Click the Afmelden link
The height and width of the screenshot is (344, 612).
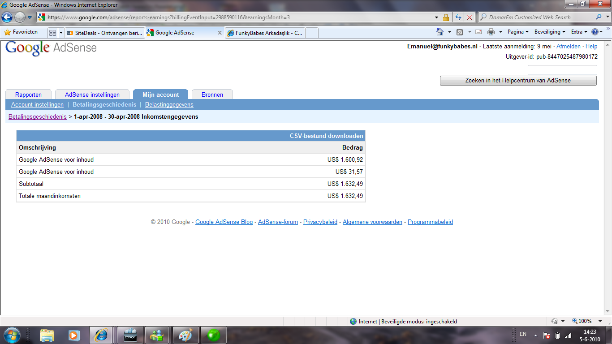(569, 46)
